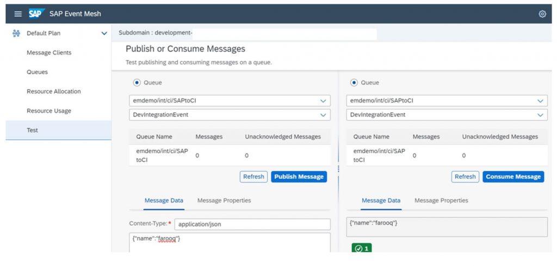Click Queue Name header in publish table

click(154, 137)
